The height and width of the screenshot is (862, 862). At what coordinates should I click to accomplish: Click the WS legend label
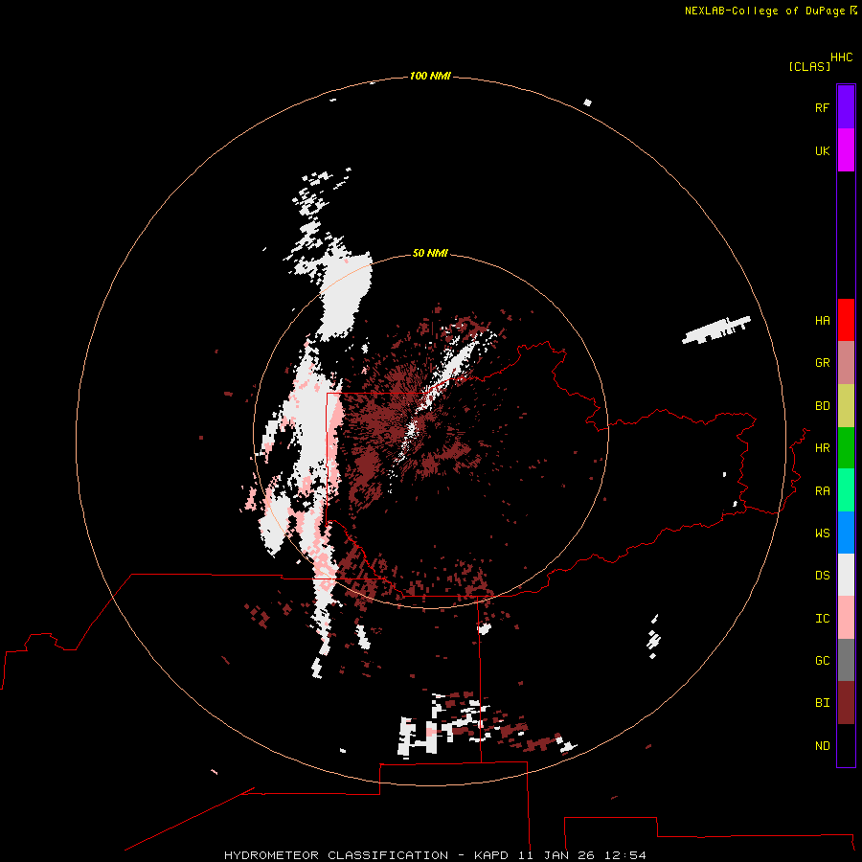[822, 533]
